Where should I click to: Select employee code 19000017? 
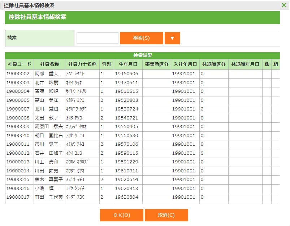(x=18, y=197)
